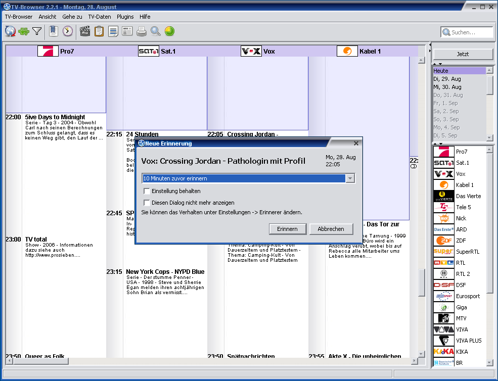Screen dimensions: 498x381
Task: Open 5ive Days to Midnight program
Action: [x=55, y=117]
